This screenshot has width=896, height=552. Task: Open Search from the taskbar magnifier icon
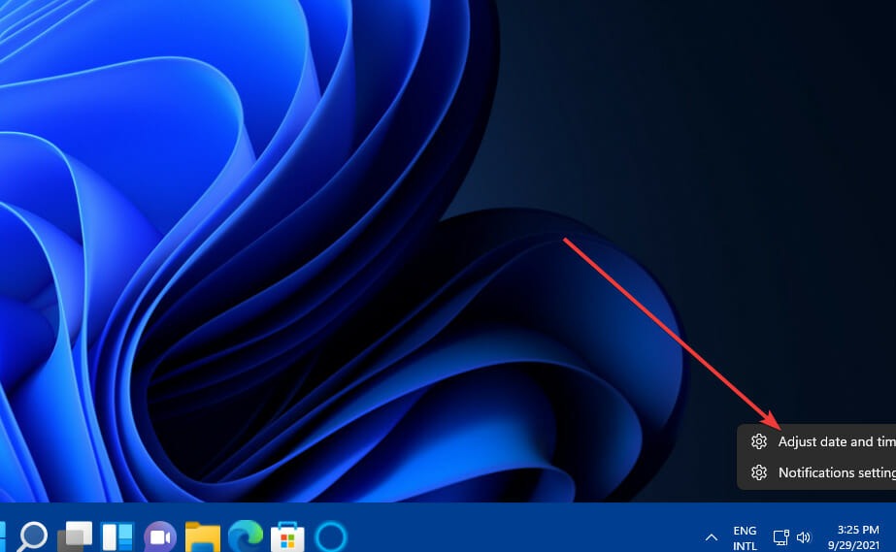31,536
